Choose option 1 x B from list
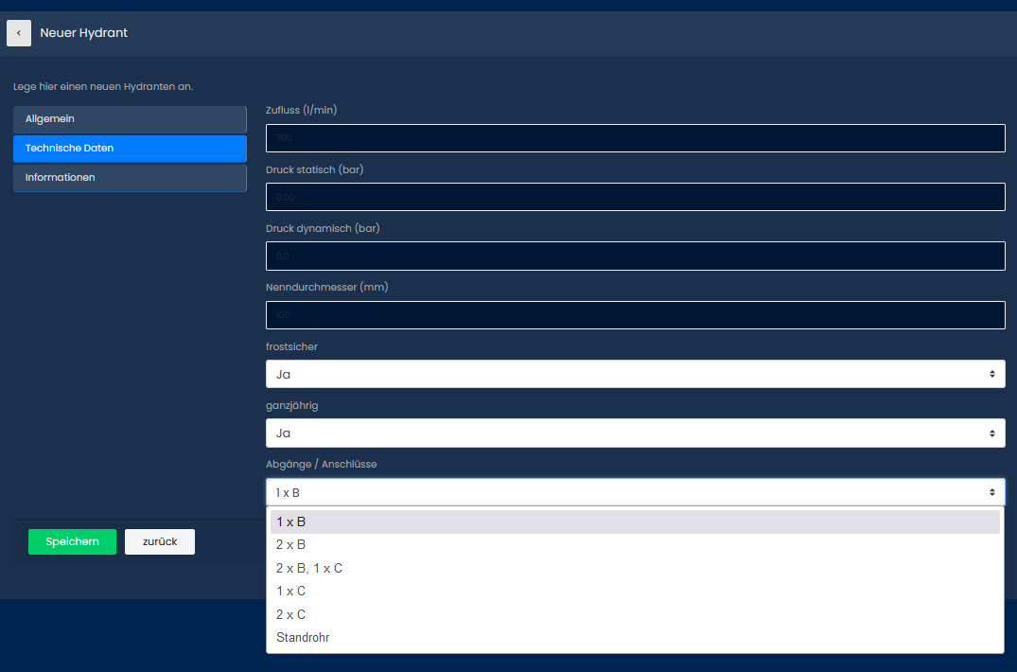The height and width of the screenshot is (672, 1017). point(636,522)
